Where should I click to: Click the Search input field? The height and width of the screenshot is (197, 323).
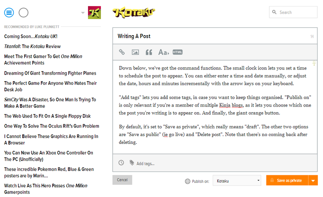[293, 12]
